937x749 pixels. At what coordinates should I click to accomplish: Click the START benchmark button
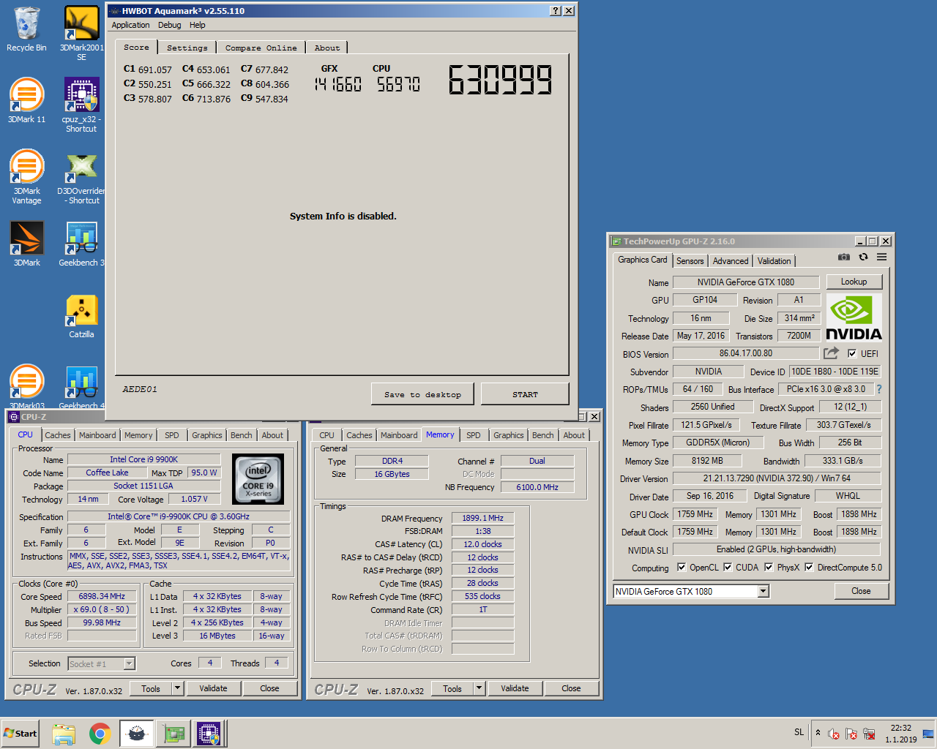[525, 394]
